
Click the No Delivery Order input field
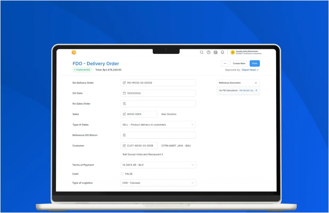[158, 83]
